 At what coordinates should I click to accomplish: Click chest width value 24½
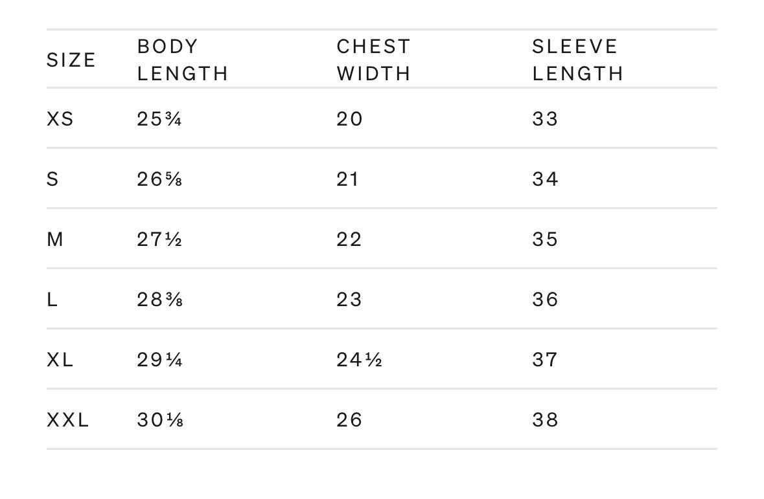[x=359, y=360]
